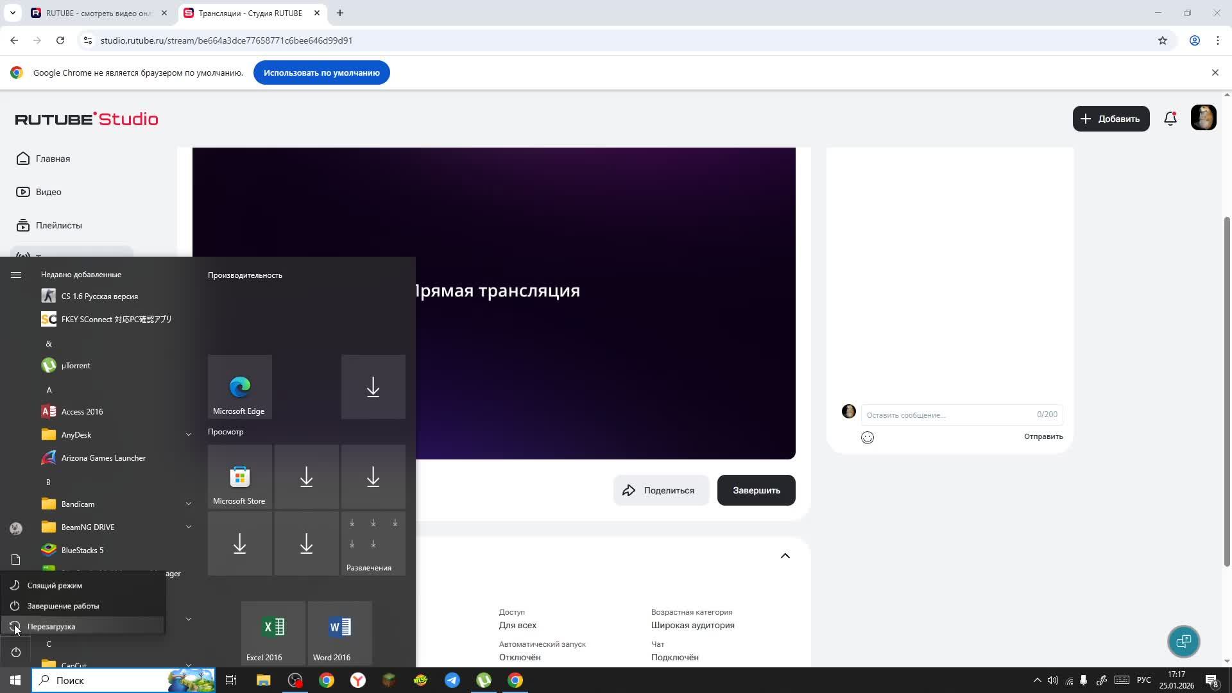Click the Поделиться button
The height and width of the screenshot is (693, 1232).
(x=660, y=490)
